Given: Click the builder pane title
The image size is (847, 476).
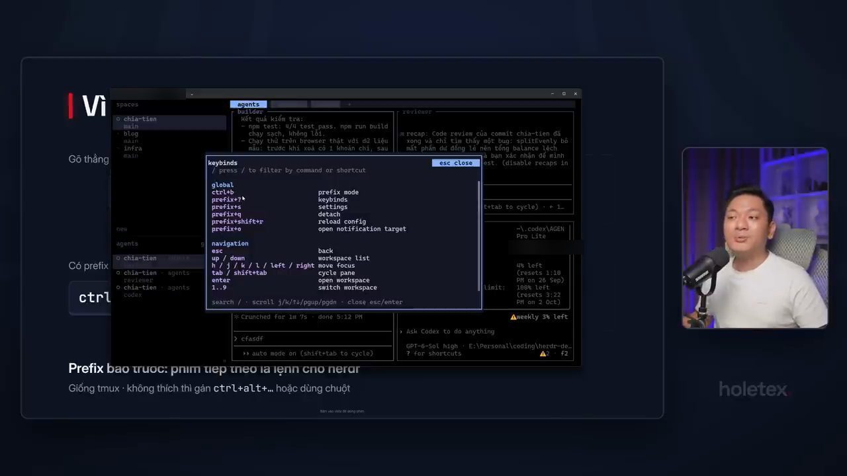Looking at the screenshot, I should (x=250, y=112).
